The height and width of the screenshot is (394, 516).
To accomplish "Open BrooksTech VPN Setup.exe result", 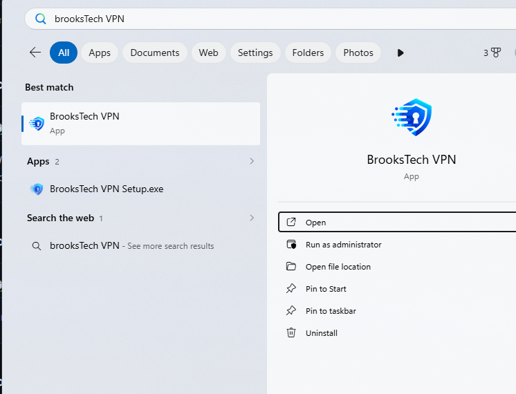I will click(x=141, y=189).
